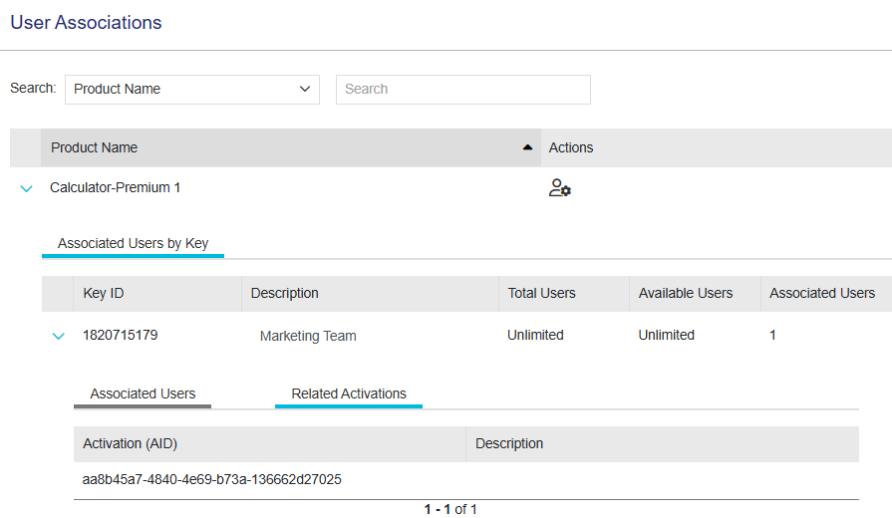Click the Associated Users column header

coord(822,293)
